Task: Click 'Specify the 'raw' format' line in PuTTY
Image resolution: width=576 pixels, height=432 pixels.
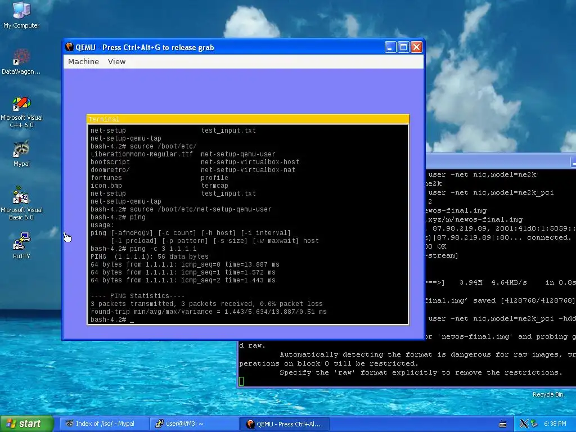Action: pyautogui.click(x=421, y=372)
